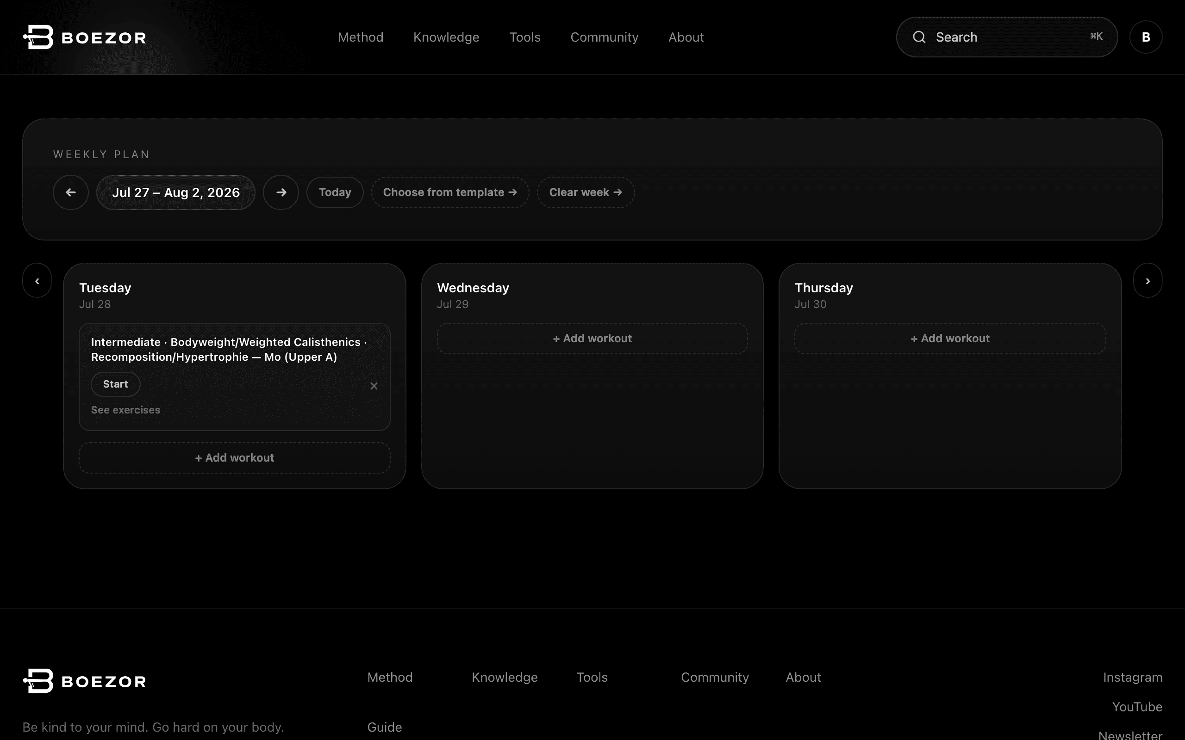Click the Boezor logo in the header
The width and height of the screenshot is (1185, 740).
[x=85, y=37]
